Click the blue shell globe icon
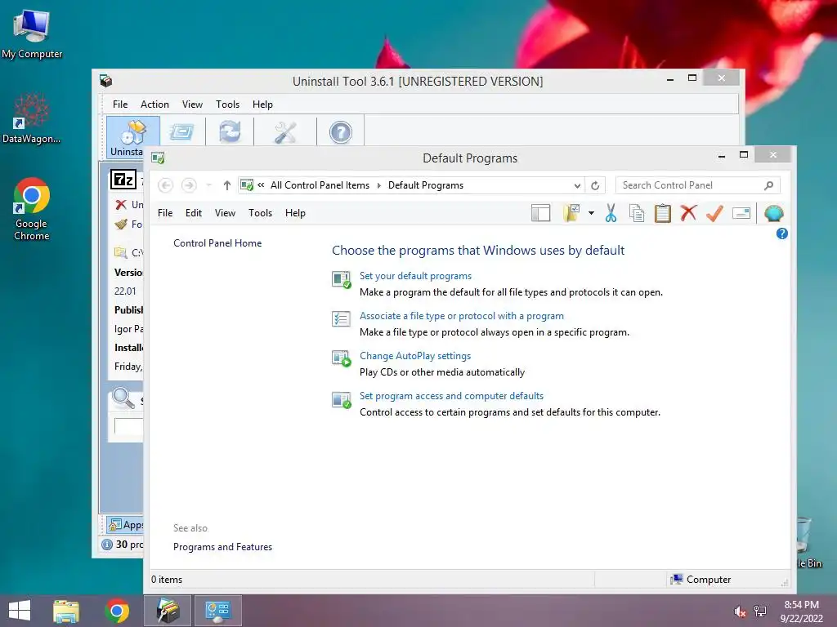 pos(773,213)
